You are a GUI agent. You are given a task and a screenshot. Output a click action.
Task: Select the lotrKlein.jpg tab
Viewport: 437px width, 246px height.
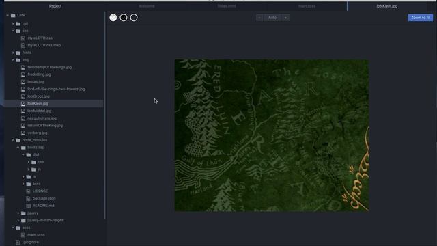coord(387,6)
